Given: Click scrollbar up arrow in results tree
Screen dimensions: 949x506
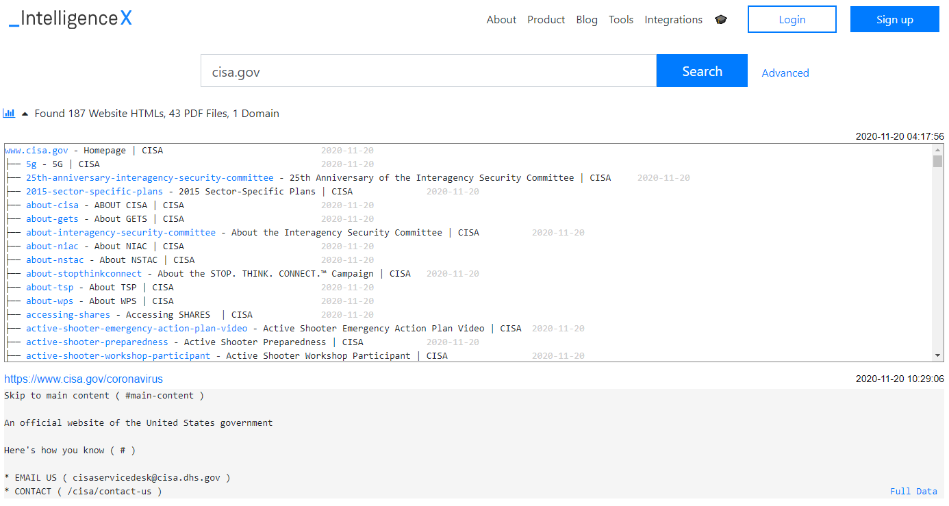Looking at the screenshot, I should click(x=938, y=149).
